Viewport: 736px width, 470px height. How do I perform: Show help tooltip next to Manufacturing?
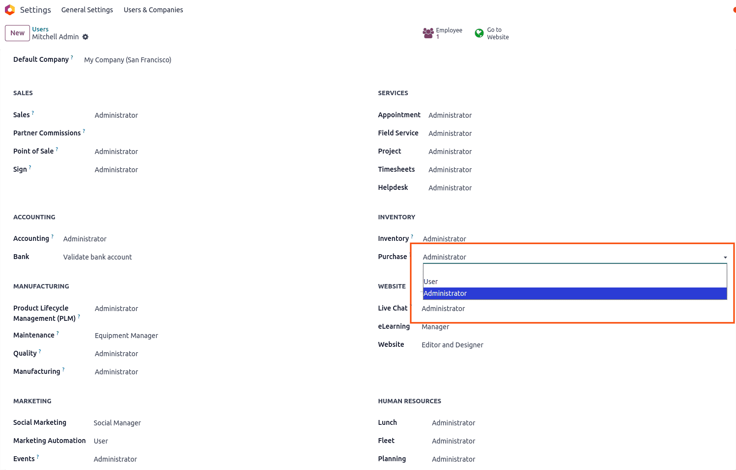tap(63, 369)
